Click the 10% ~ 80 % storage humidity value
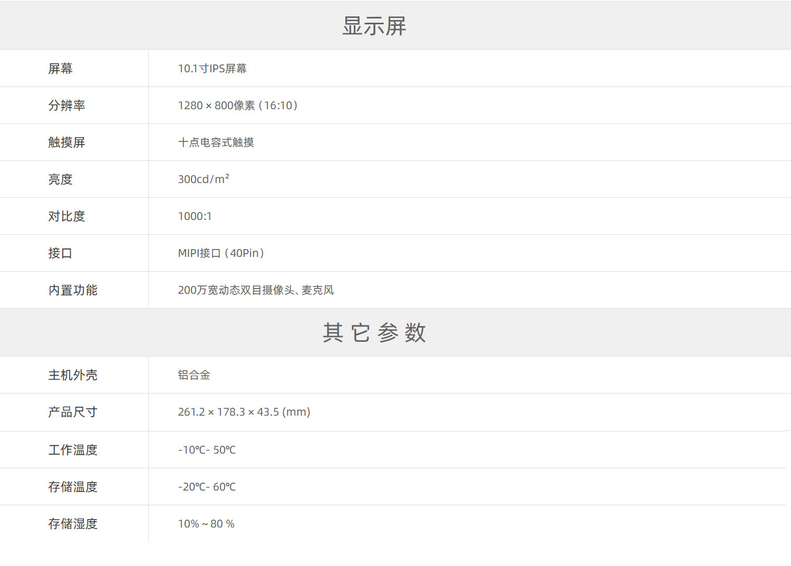 pyautogui.click(x=206, y=524)
